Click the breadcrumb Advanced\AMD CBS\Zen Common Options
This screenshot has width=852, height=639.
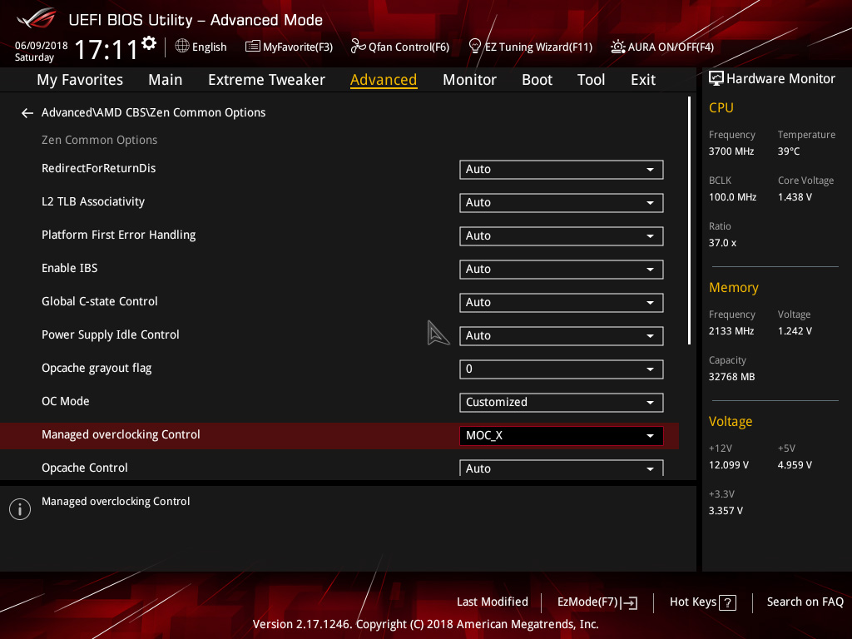pos(153,112)
